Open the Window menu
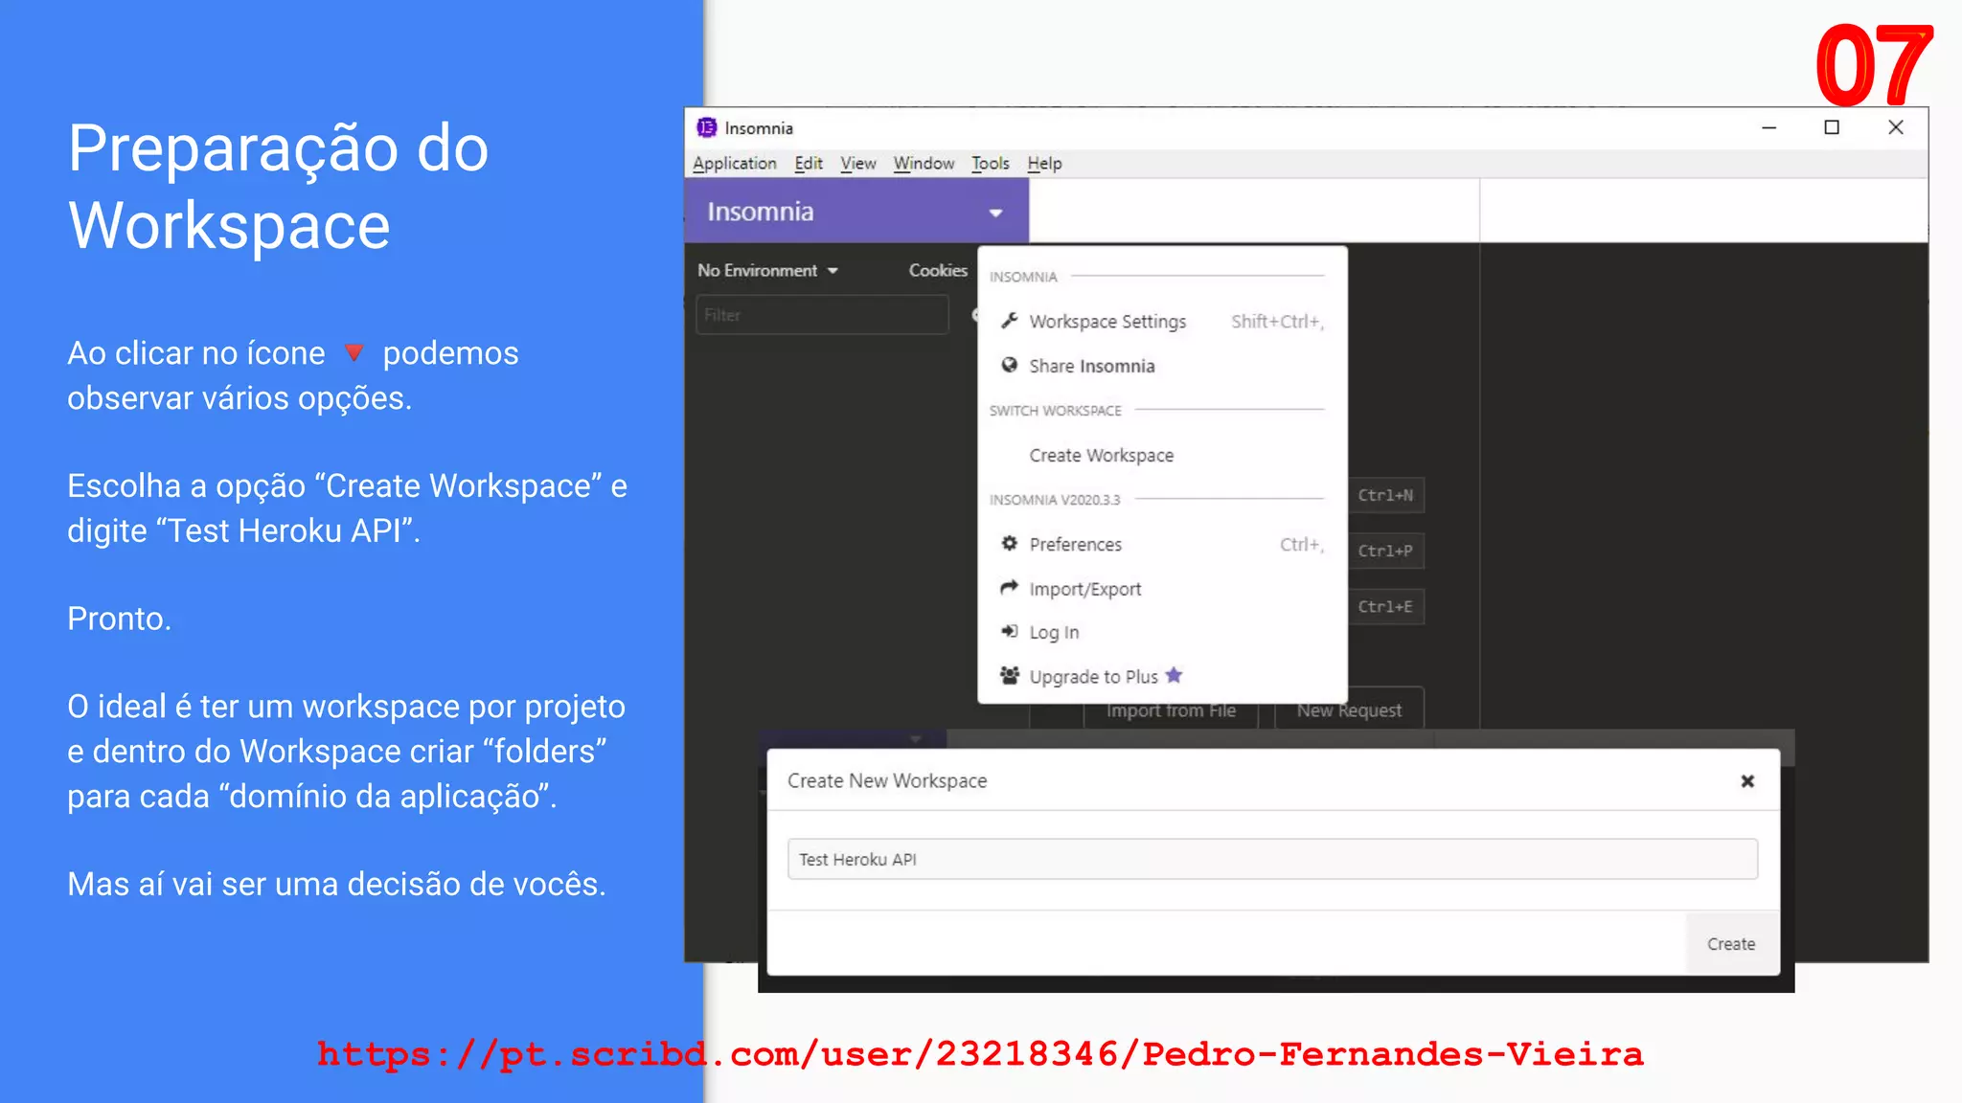The height and width of the screenshot is (1103, 1962). click(x=924, y=164)
